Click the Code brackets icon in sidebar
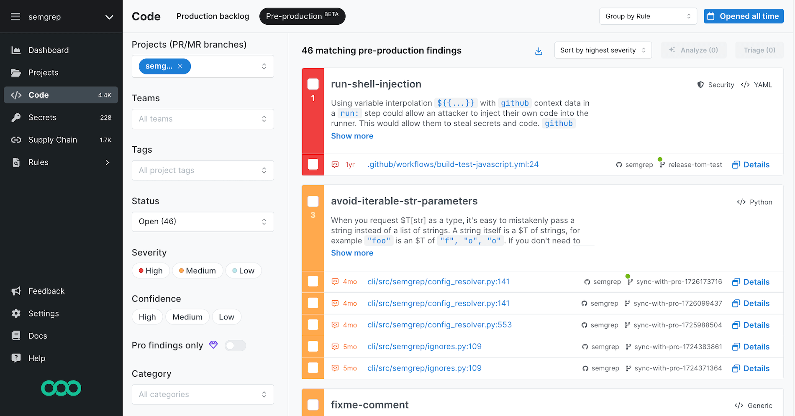 click(16, 95)
